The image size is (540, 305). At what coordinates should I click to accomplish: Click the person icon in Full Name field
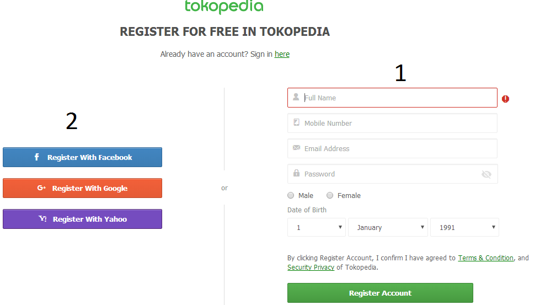point(296,97)
